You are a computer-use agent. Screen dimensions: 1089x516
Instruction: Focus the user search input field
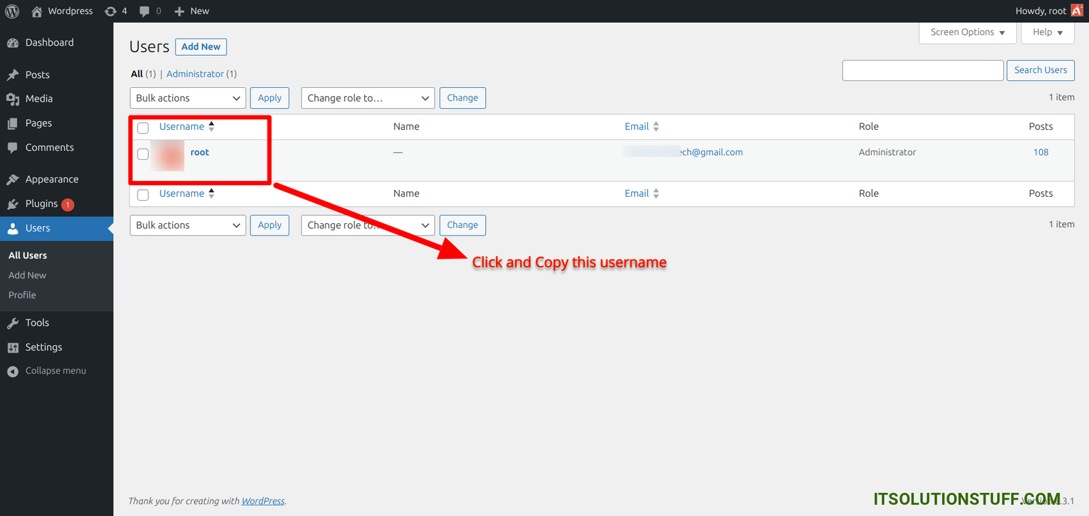922,70
